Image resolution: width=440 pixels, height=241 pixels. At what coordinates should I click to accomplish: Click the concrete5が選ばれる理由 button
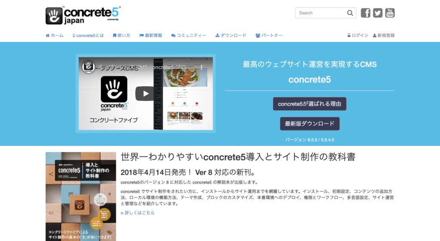coord(309,104)
